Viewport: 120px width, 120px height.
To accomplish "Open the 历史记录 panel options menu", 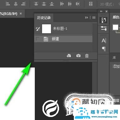I will 94,18.
